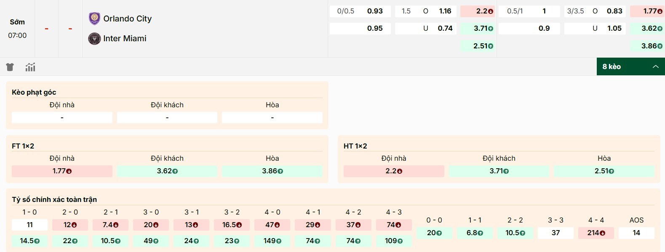This screenshot has width=665, height=252.
Task: Open the Inter Miami team name
Action: [125, 38]
